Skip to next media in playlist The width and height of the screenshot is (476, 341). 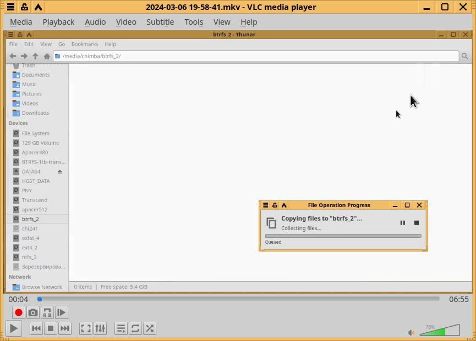pyautogui.click(x=65, y=328)
